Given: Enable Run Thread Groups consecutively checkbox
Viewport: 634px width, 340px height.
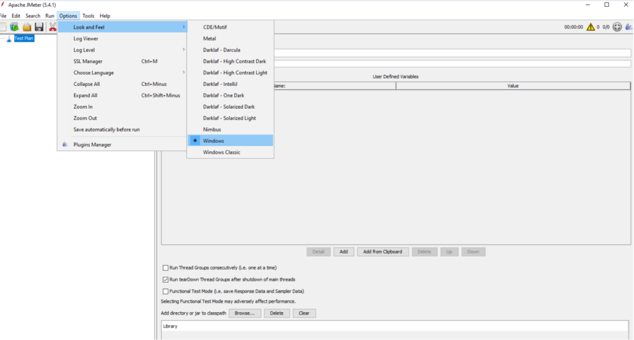Looking at the screenshot, I should [x=165, y=268].
